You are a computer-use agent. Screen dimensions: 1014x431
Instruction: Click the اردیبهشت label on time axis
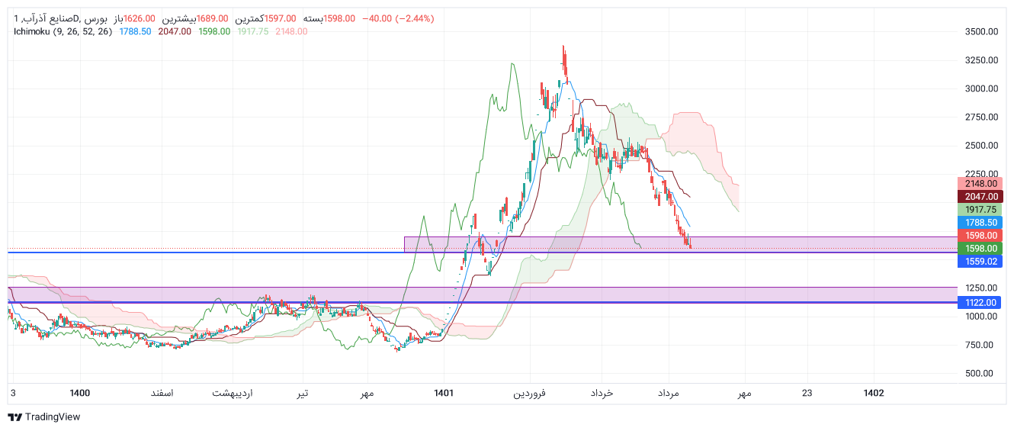233,393
